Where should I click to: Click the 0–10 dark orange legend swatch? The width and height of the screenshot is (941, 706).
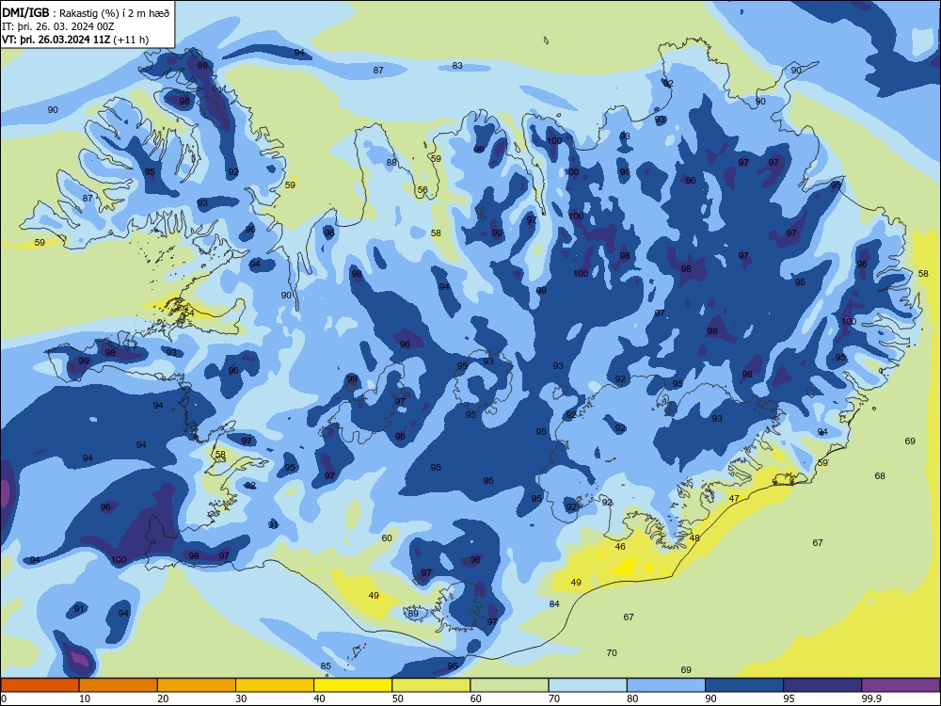pos(40,685)
